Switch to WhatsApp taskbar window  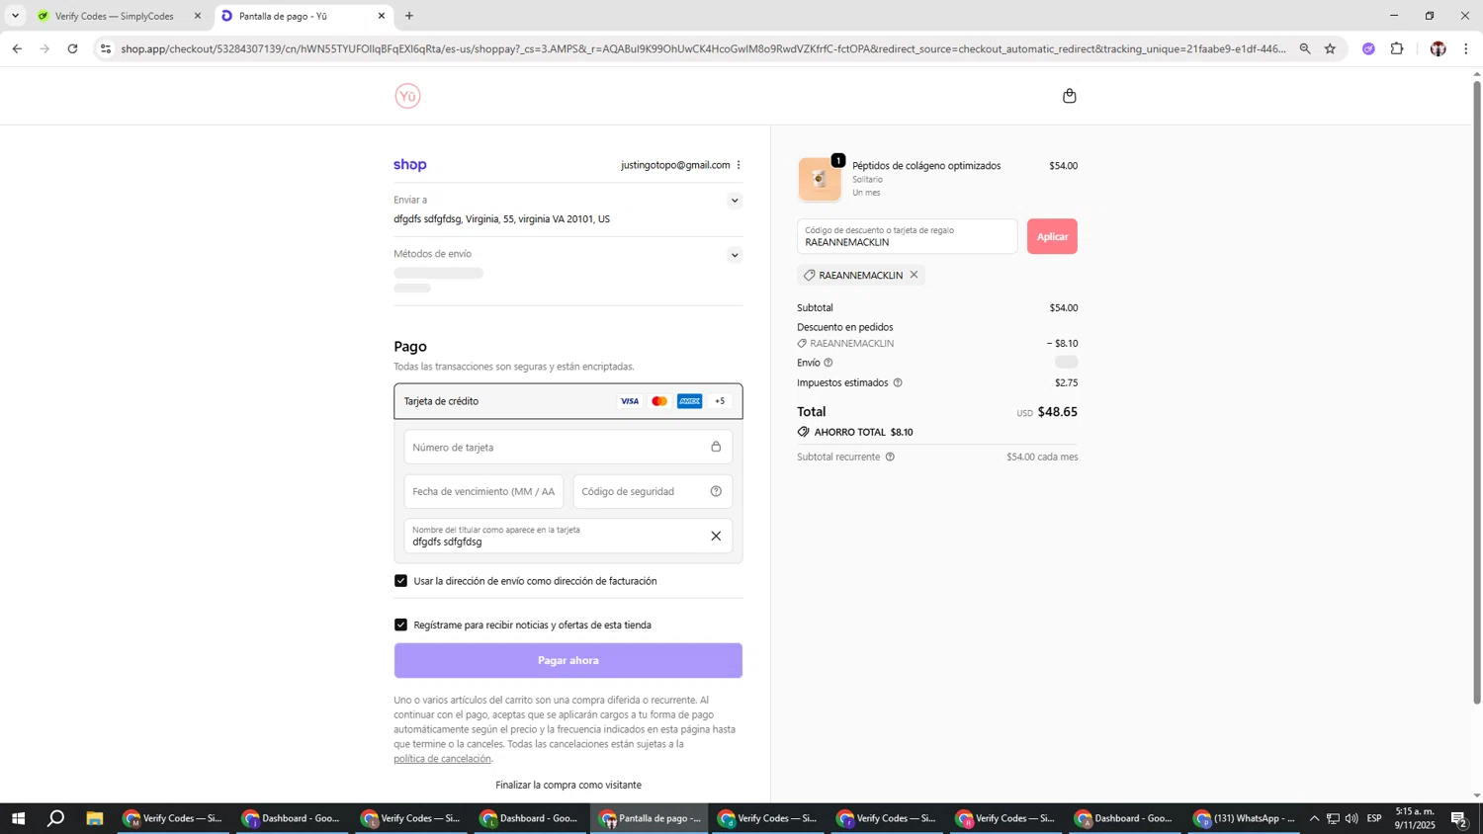(1246, 818)
